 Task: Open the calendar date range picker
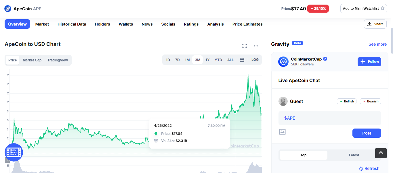(x=242, y=60)
